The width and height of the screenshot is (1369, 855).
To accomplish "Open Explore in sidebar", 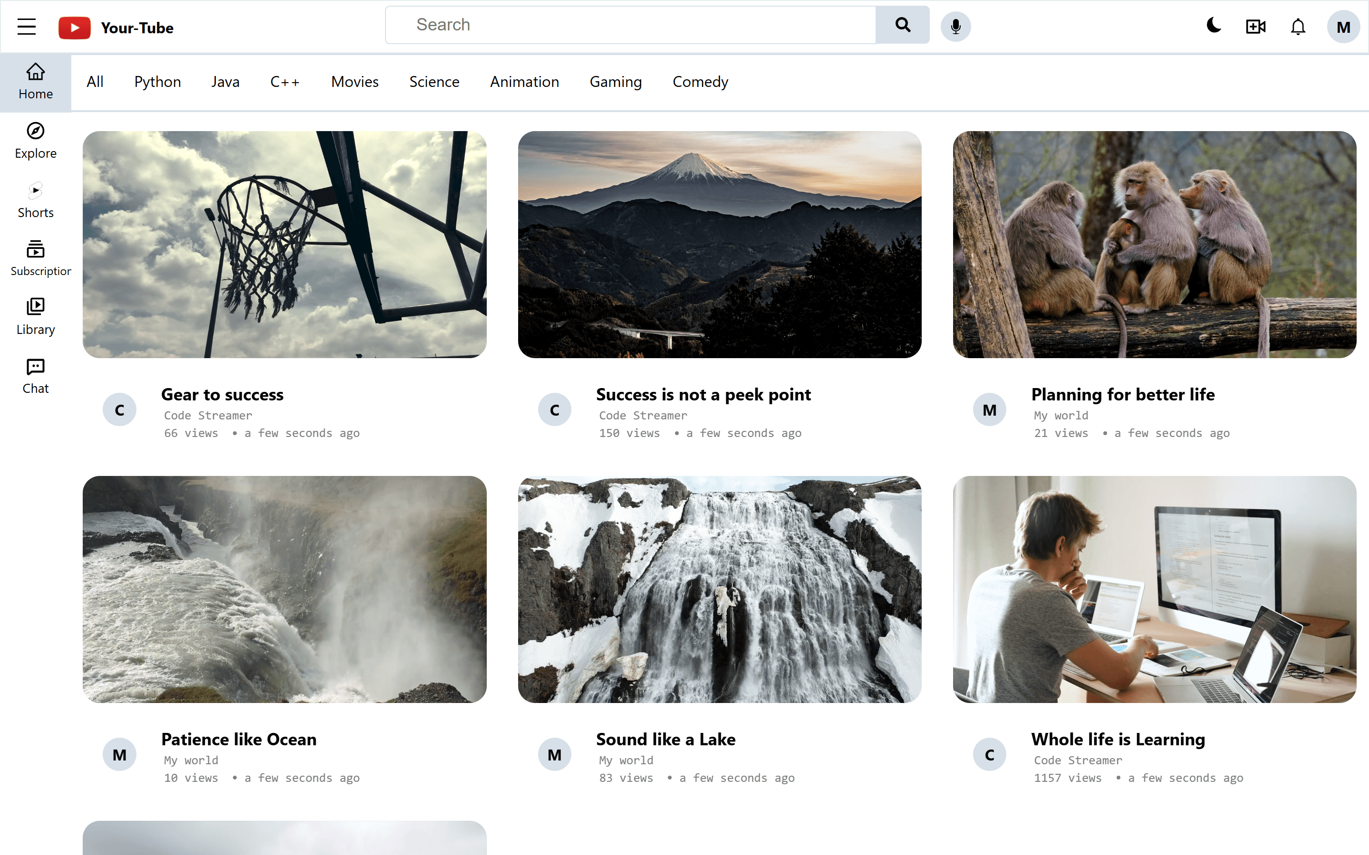I will pos(36,142).
